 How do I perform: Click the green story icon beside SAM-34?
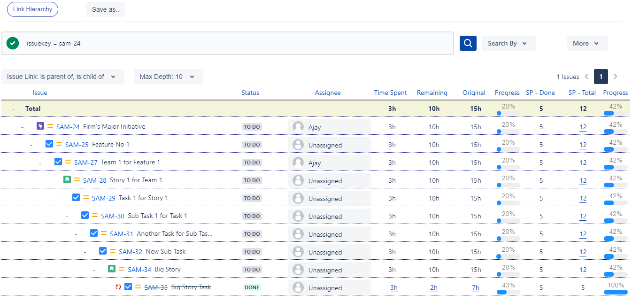point(112,269)
